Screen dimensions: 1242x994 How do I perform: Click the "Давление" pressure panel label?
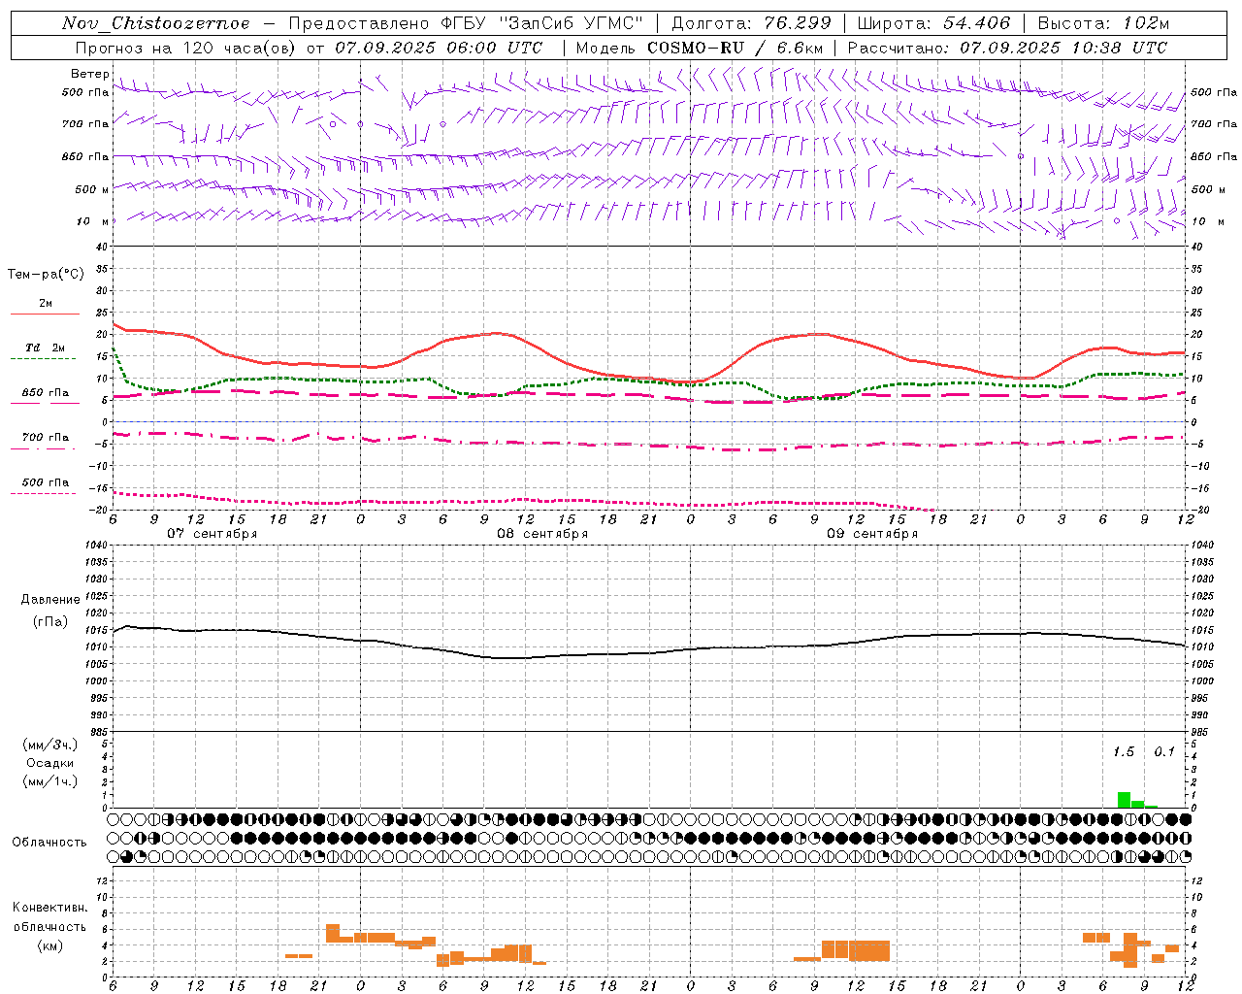coord(50,600)
